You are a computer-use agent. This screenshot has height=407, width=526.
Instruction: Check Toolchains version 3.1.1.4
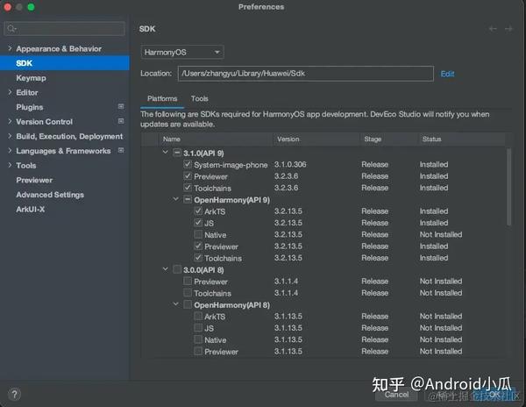click(x=188, y=293)
